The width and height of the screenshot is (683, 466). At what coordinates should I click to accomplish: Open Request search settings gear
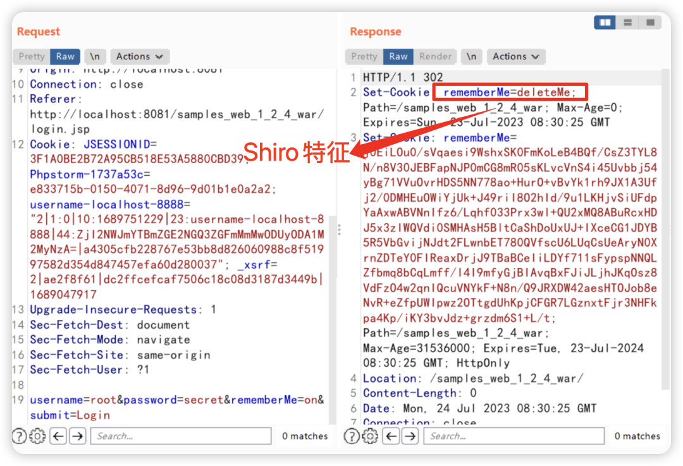point(37,436)
